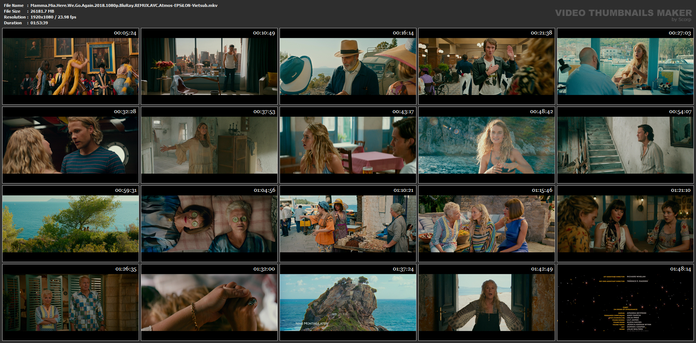Click the market scene thumbnail at 01:10:21
Screen dimensions: 696x343
348,224
